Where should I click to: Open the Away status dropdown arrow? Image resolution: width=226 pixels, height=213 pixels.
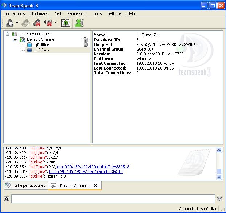(17, 23)
